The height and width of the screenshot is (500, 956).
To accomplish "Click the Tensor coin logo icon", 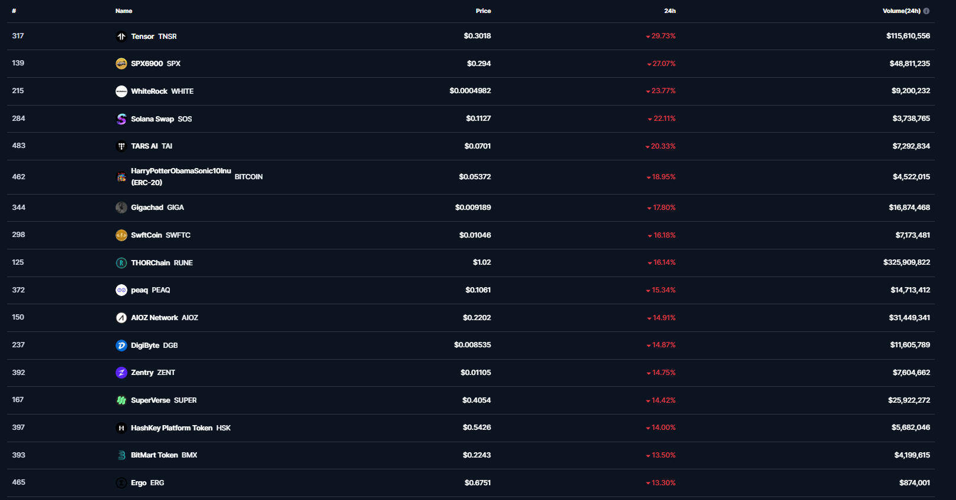I will (x=121, y=37).
